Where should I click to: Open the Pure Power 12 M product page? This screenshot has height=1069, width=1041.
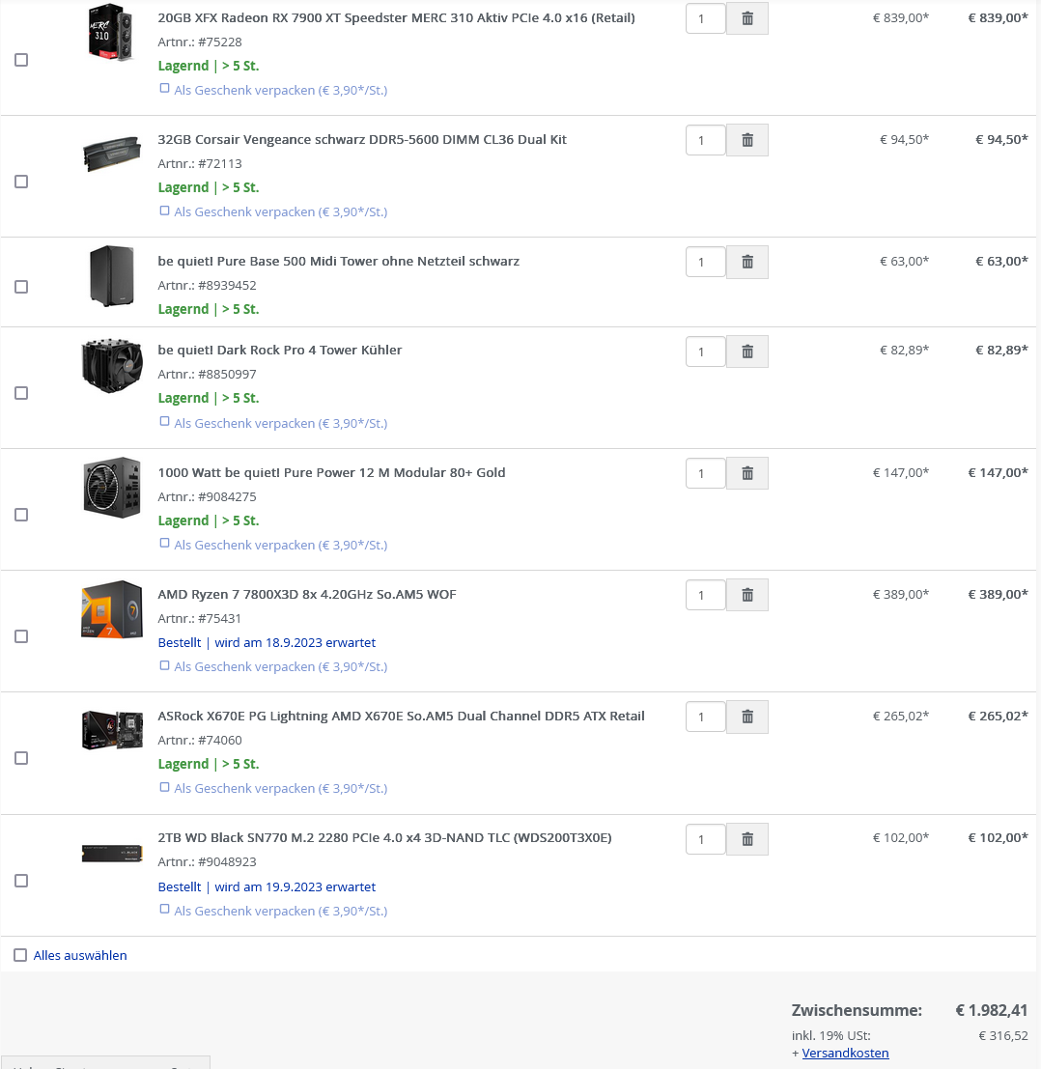coord(331,472)
